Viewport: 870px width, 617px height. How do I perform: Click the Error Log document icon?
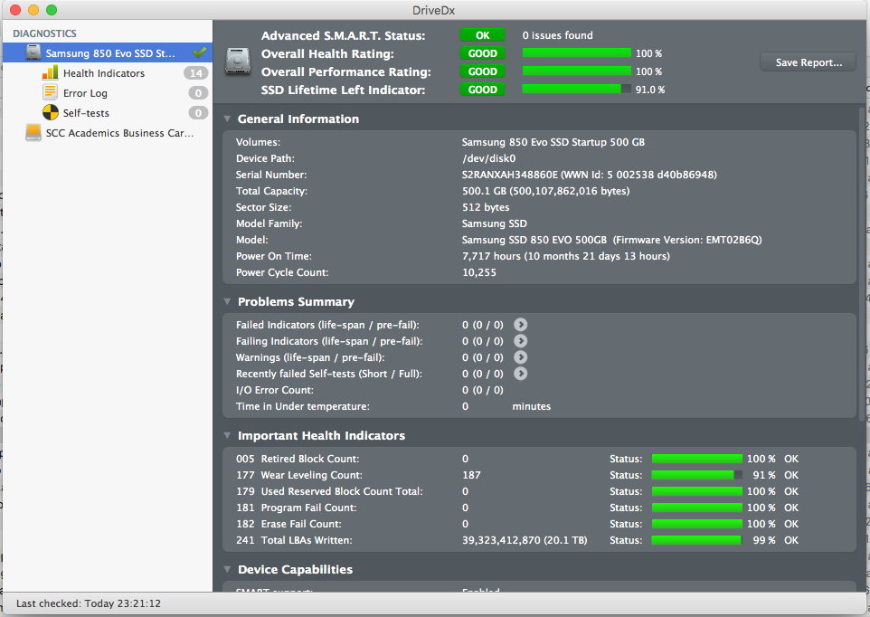coord(50,92)
